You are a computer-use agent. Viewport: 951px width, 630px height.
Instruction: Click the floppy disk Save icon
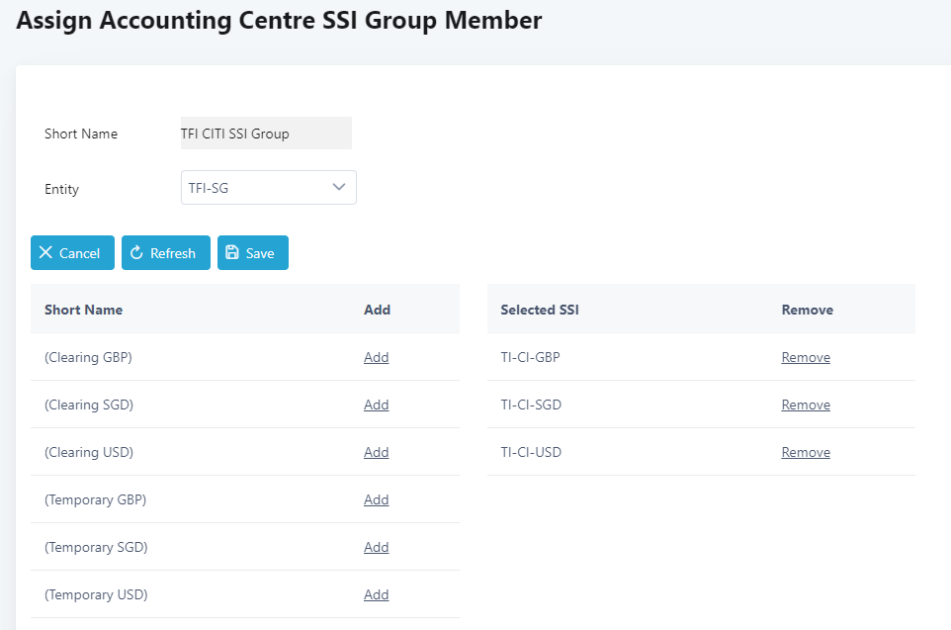coord(231,252)
